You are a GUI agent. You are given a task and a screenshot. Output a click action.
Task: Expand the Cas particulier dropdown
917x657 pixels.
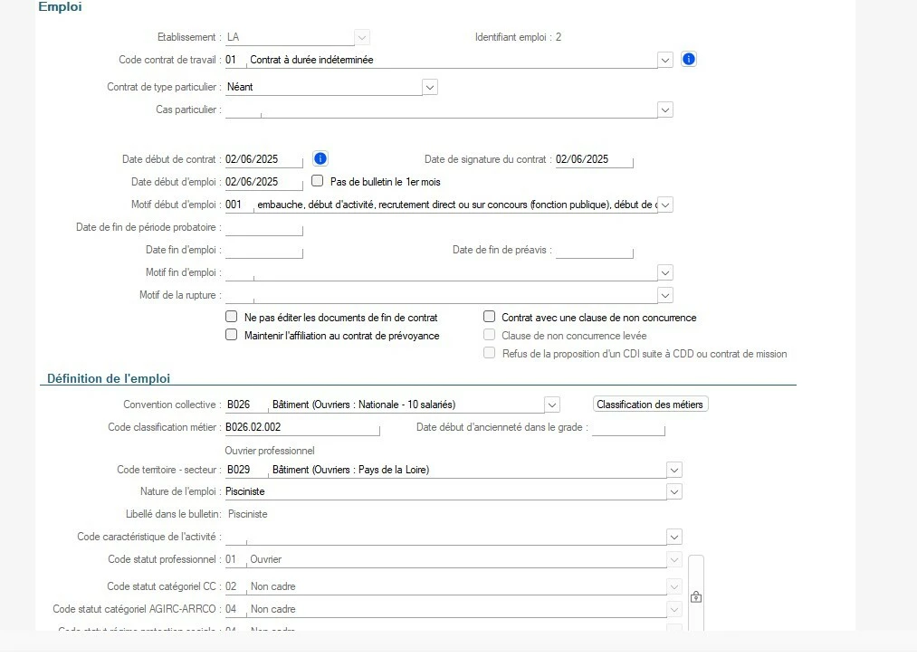[665, 109]
